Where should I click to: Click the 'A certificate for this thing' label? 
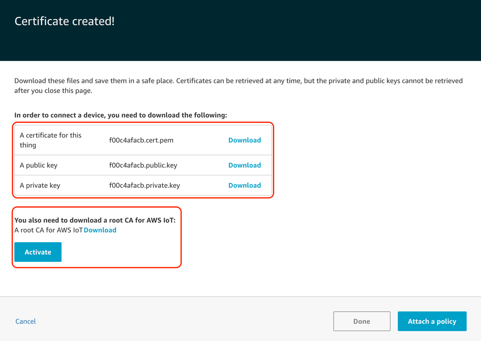(x=51, y=140)
